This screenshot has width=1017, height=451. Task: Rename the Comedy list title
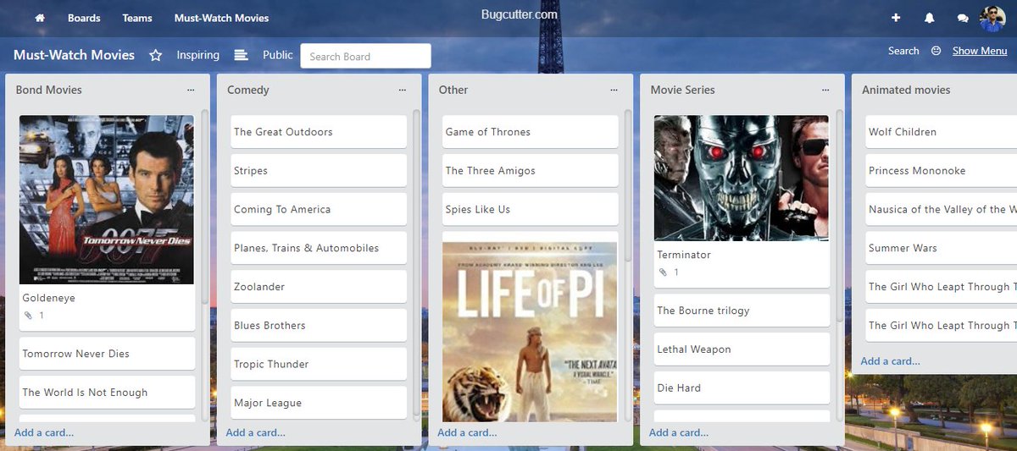pyautogui.click(x=248, y=90)
